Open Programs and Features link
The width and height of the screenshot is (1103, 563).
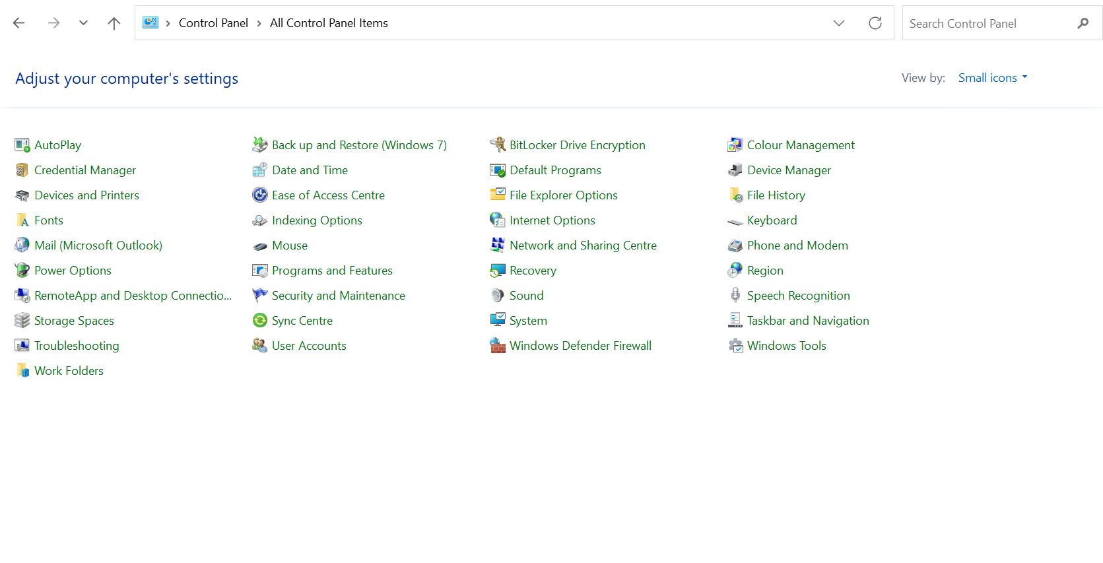click(332, 271)
